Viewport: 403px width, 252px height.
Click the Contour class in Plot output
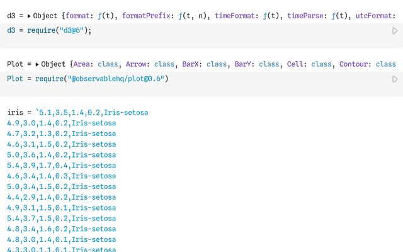pos(355,64)
